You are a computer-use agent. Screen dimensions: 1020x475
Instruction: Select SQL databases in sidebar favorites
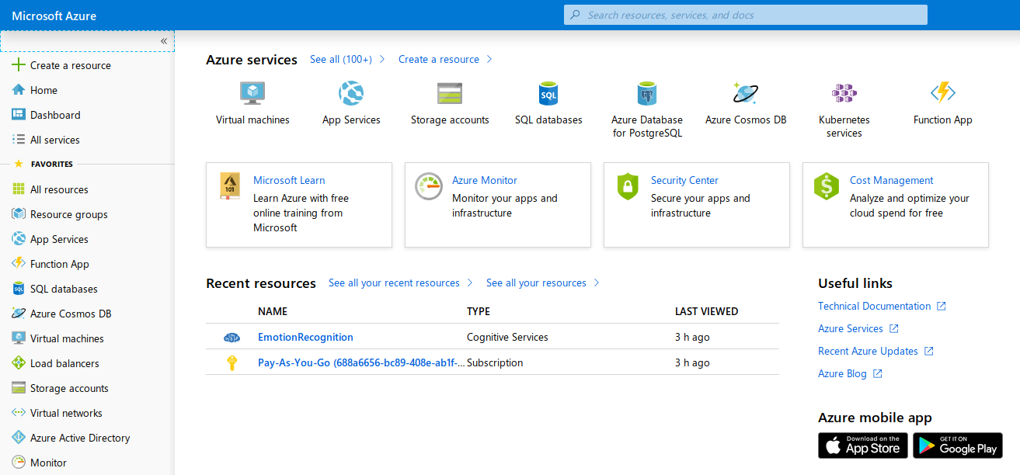pyautogui.click(x=64, y=289)
